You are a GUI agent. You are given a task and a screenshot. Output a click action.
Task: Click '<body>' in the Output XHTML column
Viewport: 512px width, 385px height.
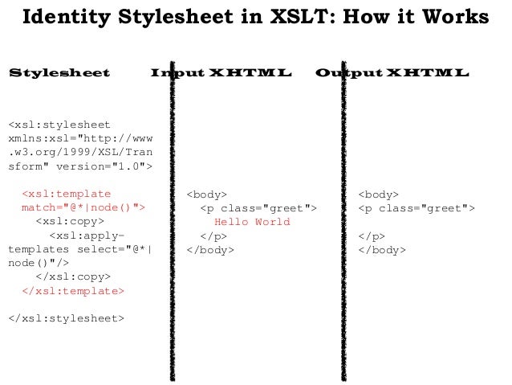(x=379, y=195)
